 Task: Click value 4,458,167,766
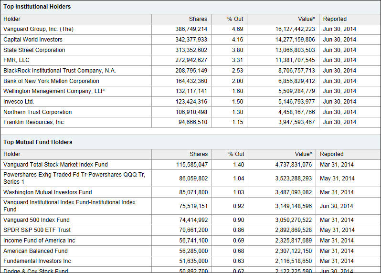click(296, 112)
